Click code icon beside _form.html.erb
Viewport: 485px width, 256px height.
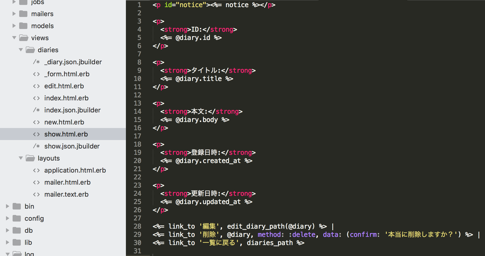coord(36,74)
